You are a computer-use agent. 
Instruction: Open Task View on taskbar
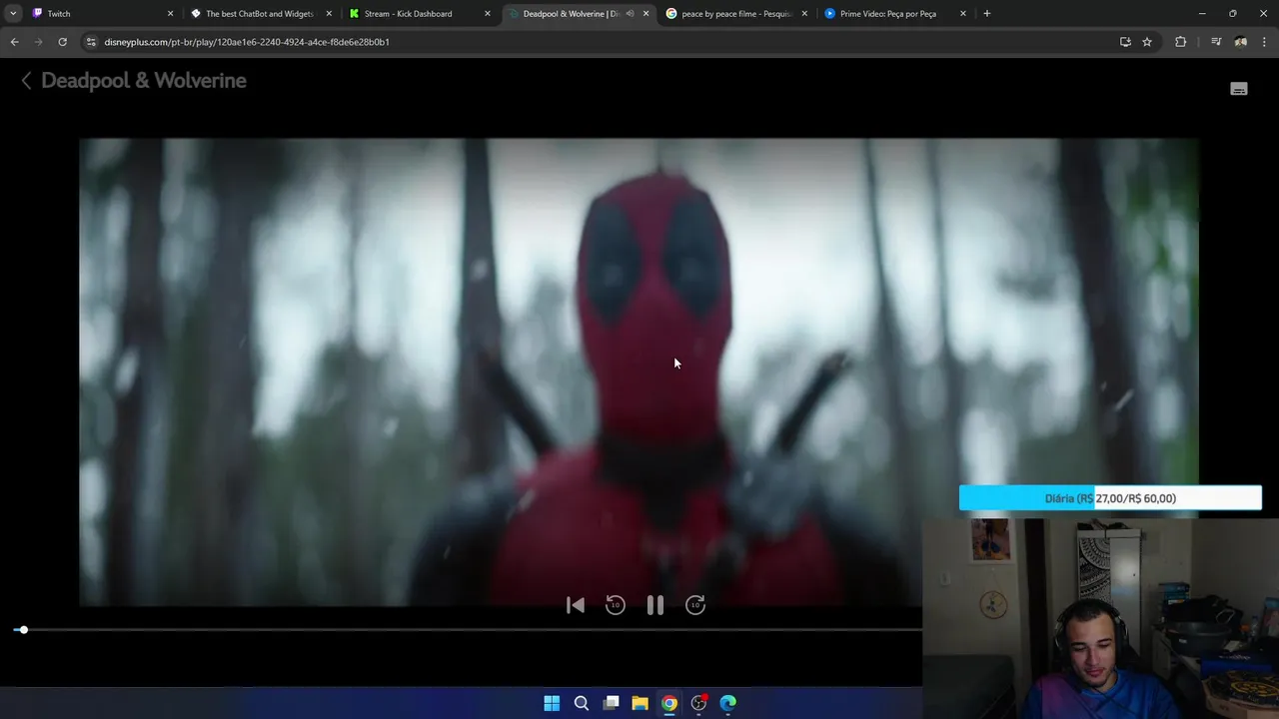click(611, 703)
